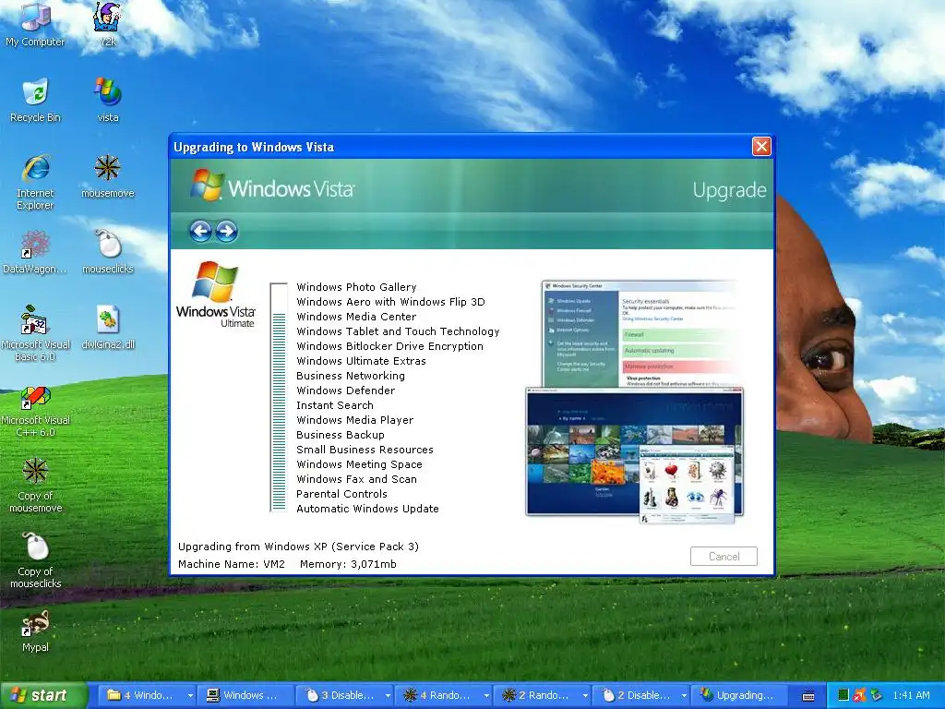The width and height of the screenshot is (945, 709).
Task: Click 'Windows Photo Gallery' feature text
Action: click(356, 287)
